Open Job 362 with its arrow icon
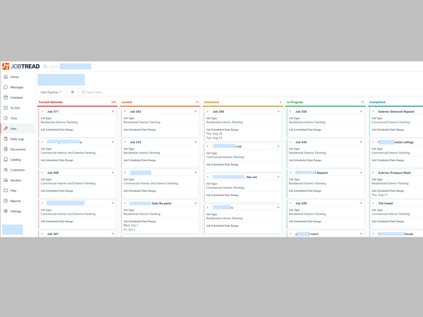 click(195, 111)
